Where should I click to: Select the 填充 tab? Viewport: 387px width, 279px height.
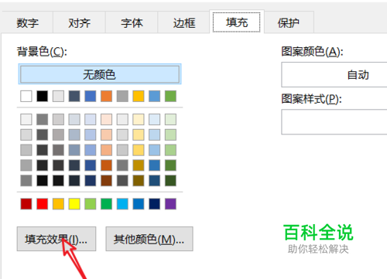[237, 22]
